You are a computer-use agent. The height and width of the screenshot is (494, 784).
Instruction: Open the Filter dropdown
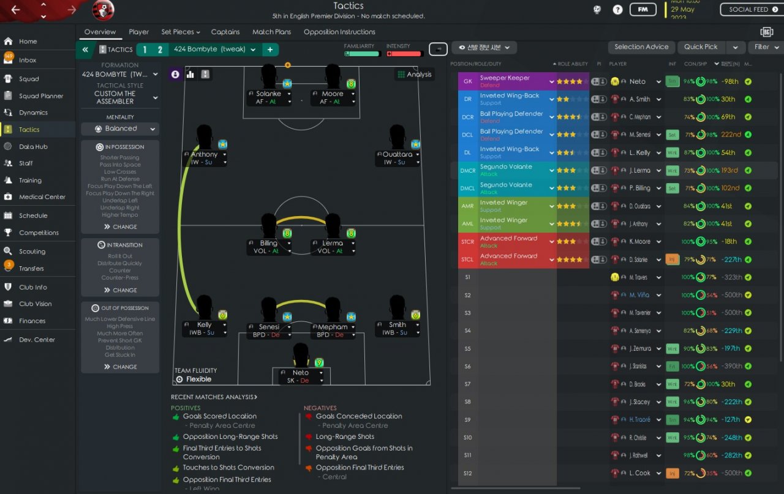pos(767,47)
